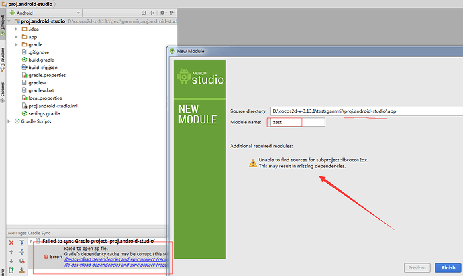Click the hide Project panel icon
This screenshot has height=276, width=463.
pyautogui.click(x=172, y=13)
